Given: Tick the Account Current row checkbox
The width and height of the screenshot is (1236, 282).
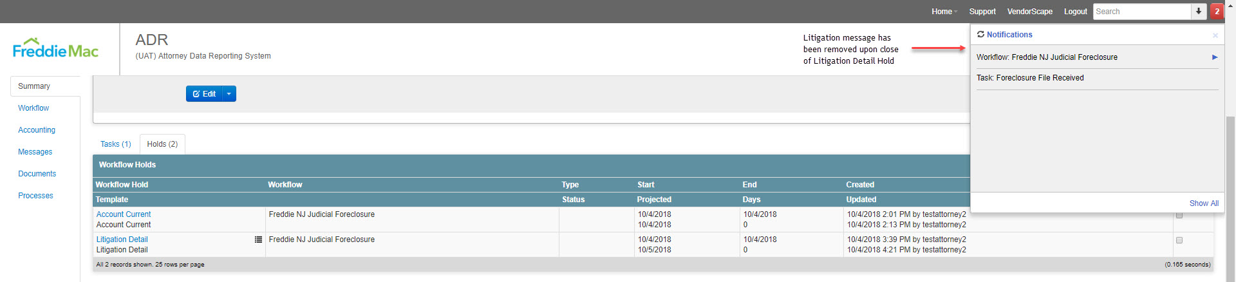Looking at the screenshot, I should tap(1179, 216).
